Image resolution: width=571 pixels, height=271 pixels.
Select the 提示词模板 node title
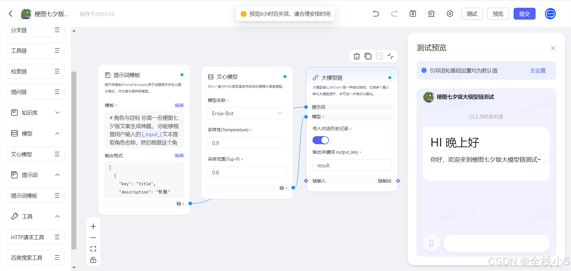[127, 75]
